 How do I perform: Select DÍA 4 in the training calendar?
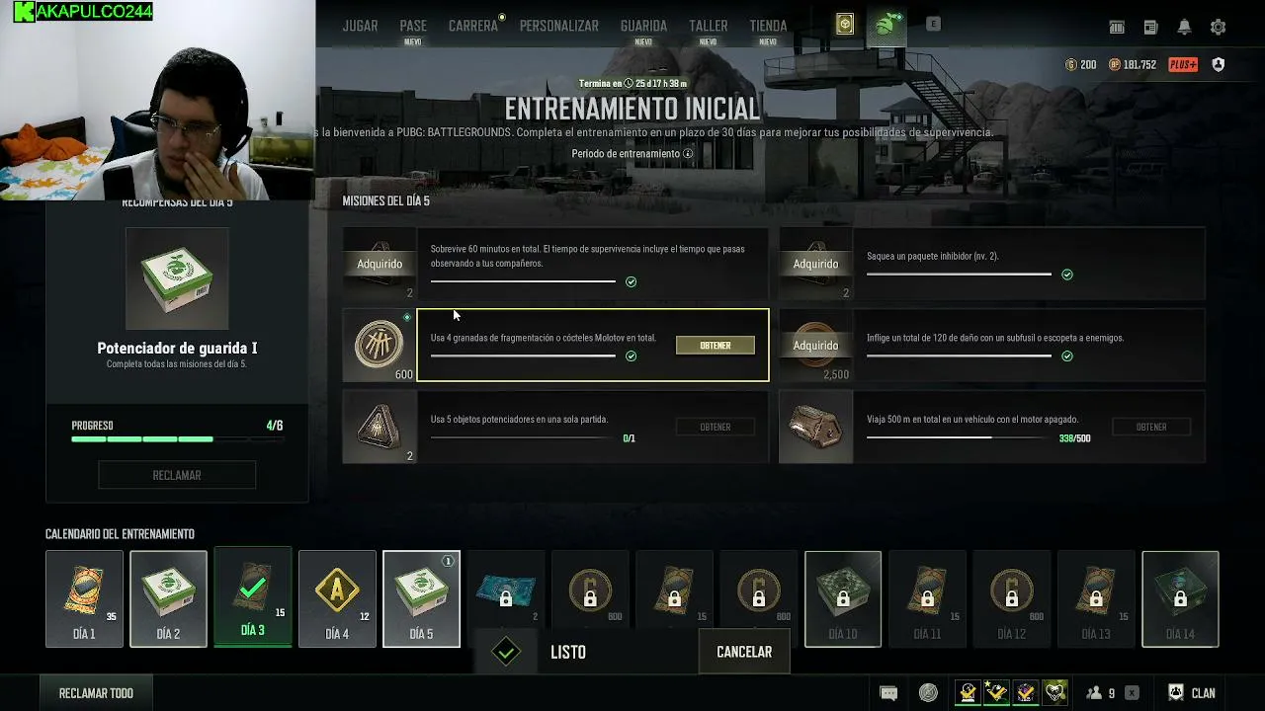pos(337,598)
